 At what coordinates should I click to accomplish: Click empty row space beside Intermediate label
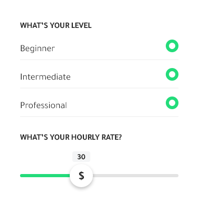pos(118,77)
